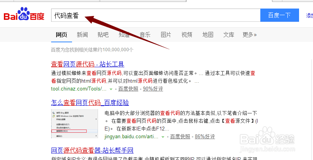Image resolution: width=313 pixels, height=160 pixels.
Task: Go to the 图片 tab
Action: (166, 35)
